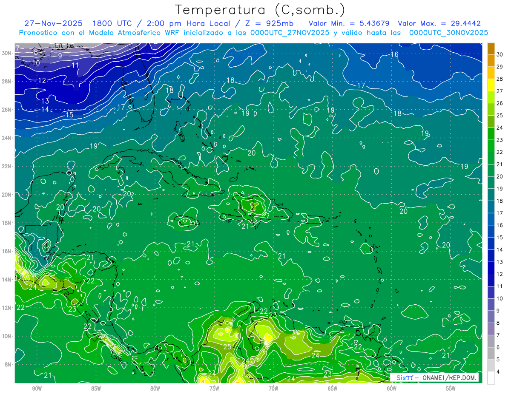This screenshot has width=511, height=394.
Task: Click the 'Valor Min. = 5.43679' text
Action: point(348,23)
